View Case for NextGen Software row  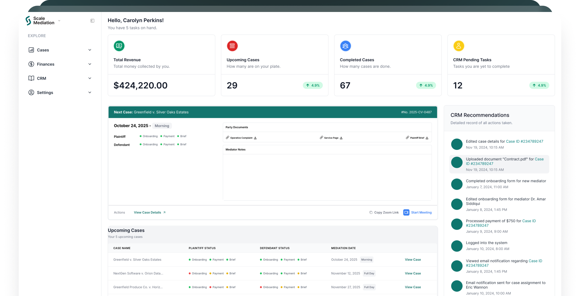[413, 273]
